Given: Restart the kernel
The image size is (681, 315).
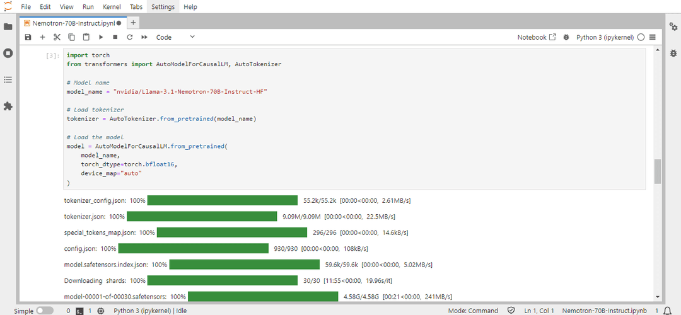Looking at the screenshot, I should 129,37.
